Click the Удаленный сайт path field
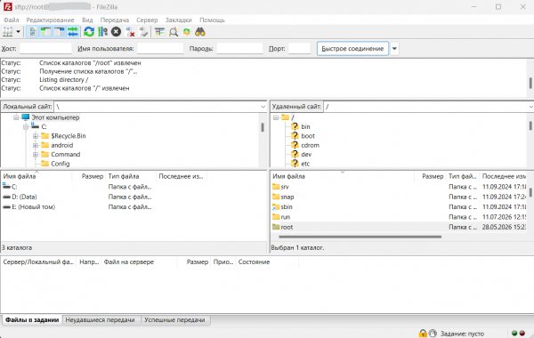The width and height of the screenshot is (534, 338). coord(425,107)
